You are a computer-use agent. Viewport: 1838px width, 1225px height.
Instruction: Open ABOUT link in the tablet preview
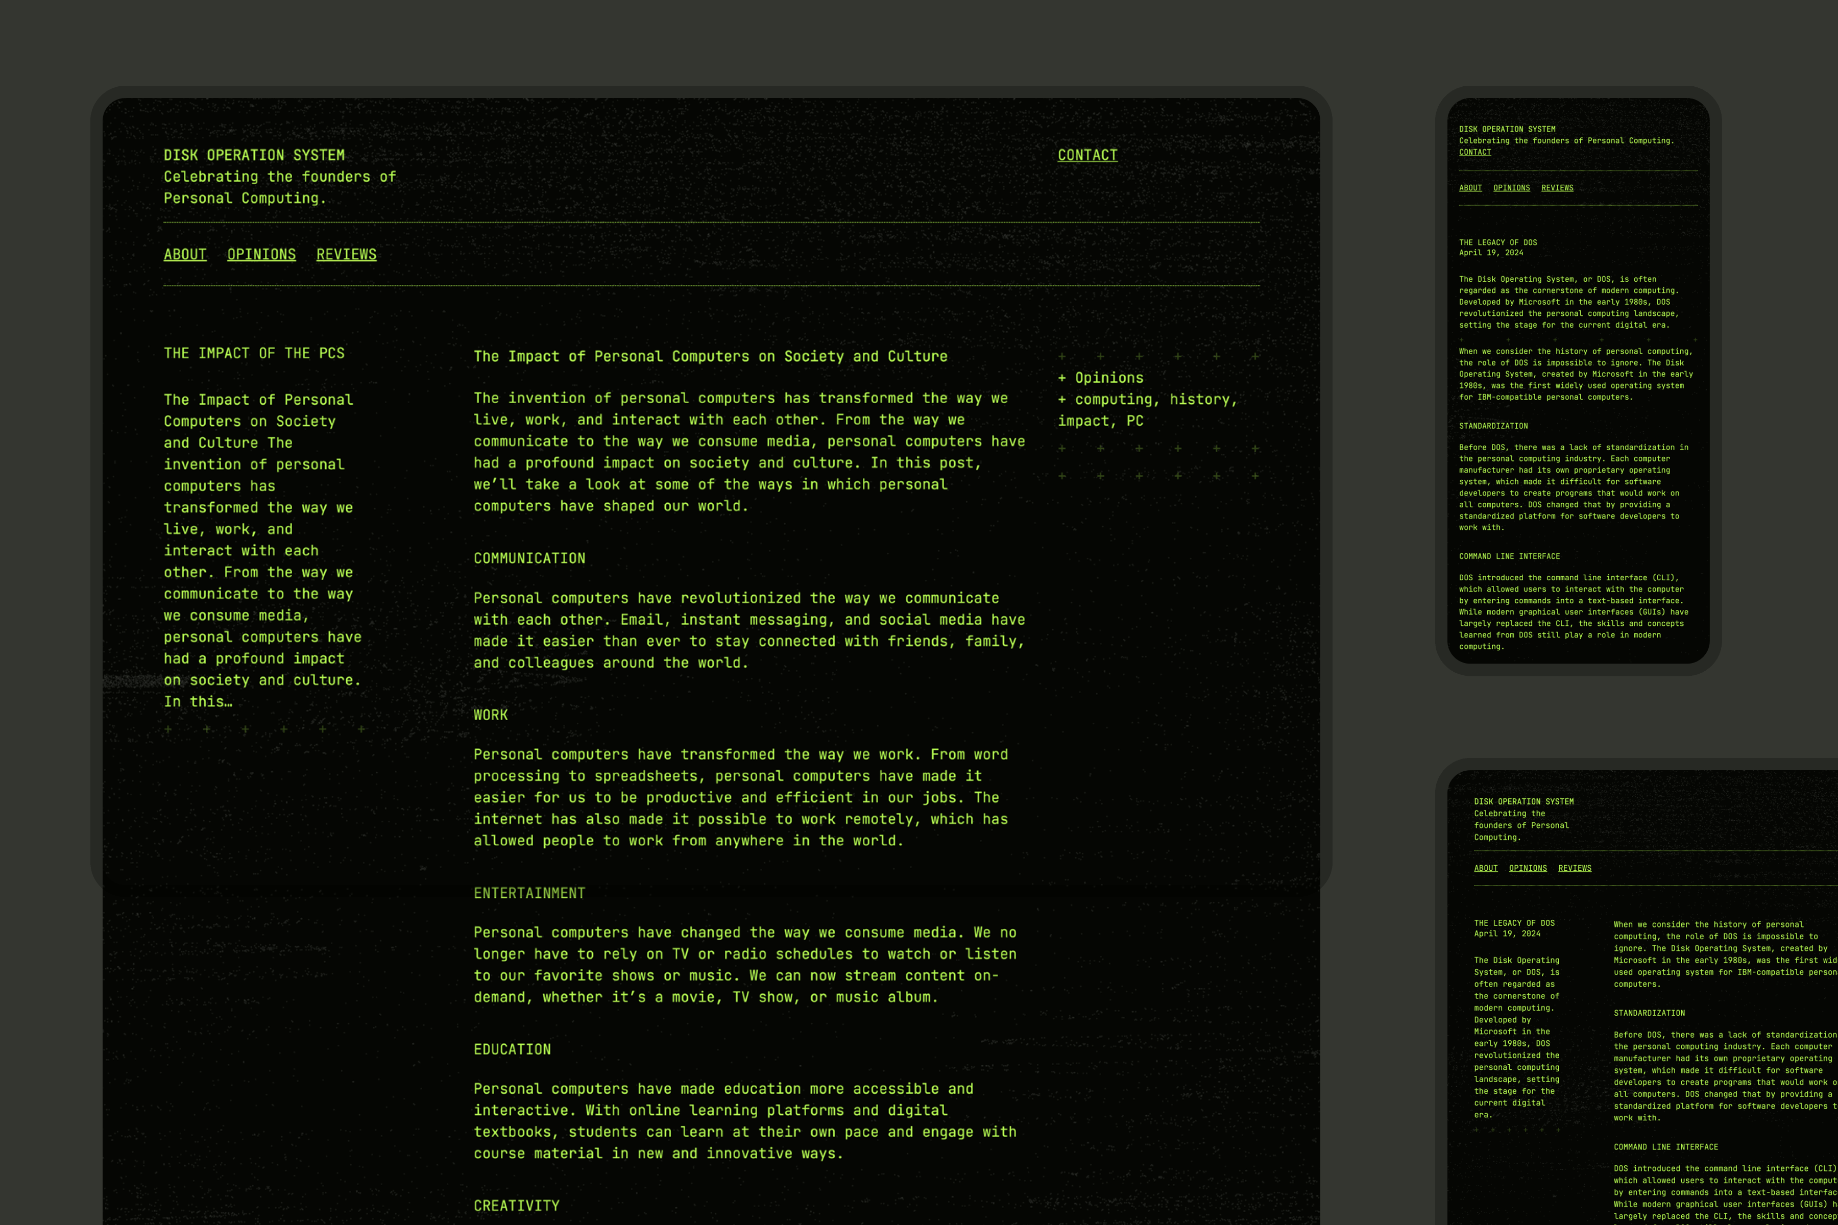click(1486, 868)
